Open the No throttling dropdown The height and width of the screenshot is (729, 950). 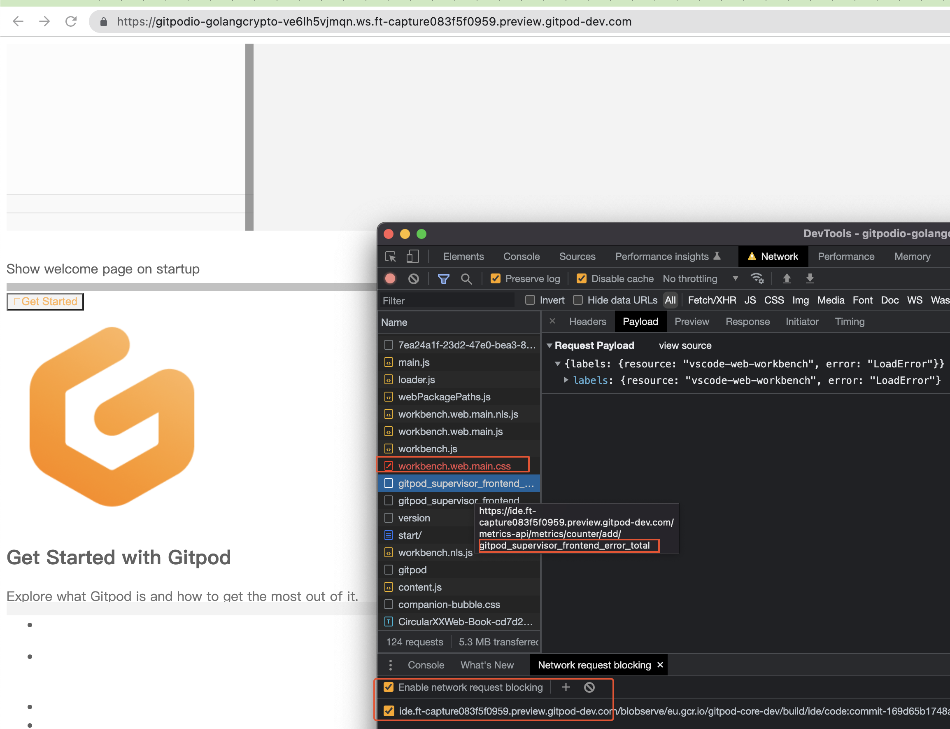click(700, 278)
